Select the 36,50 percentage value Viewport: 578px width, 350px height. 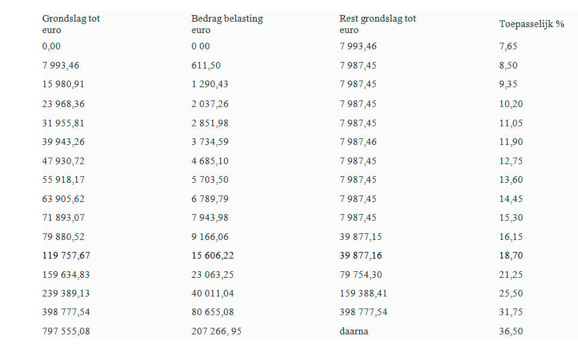pos(511,331)
